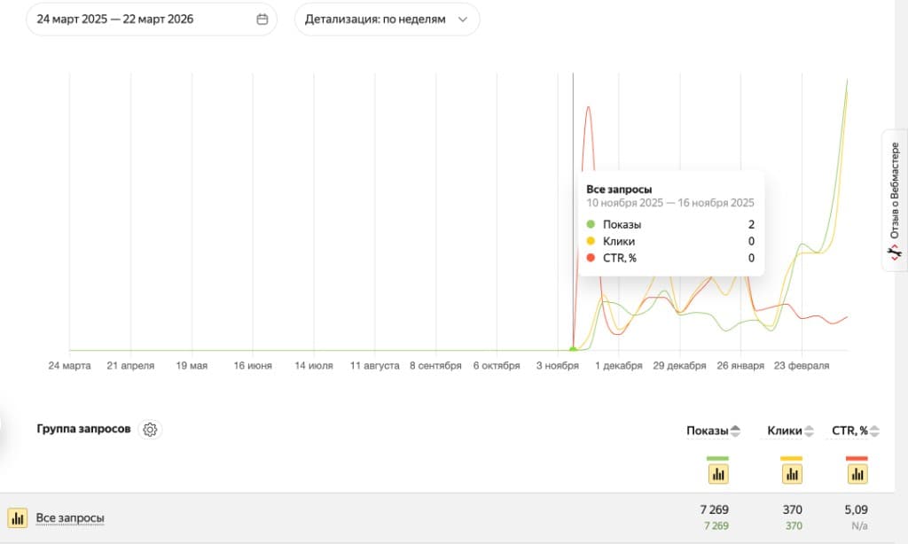Open settings gear next to Группа запросов

click(x=150, y=430)
